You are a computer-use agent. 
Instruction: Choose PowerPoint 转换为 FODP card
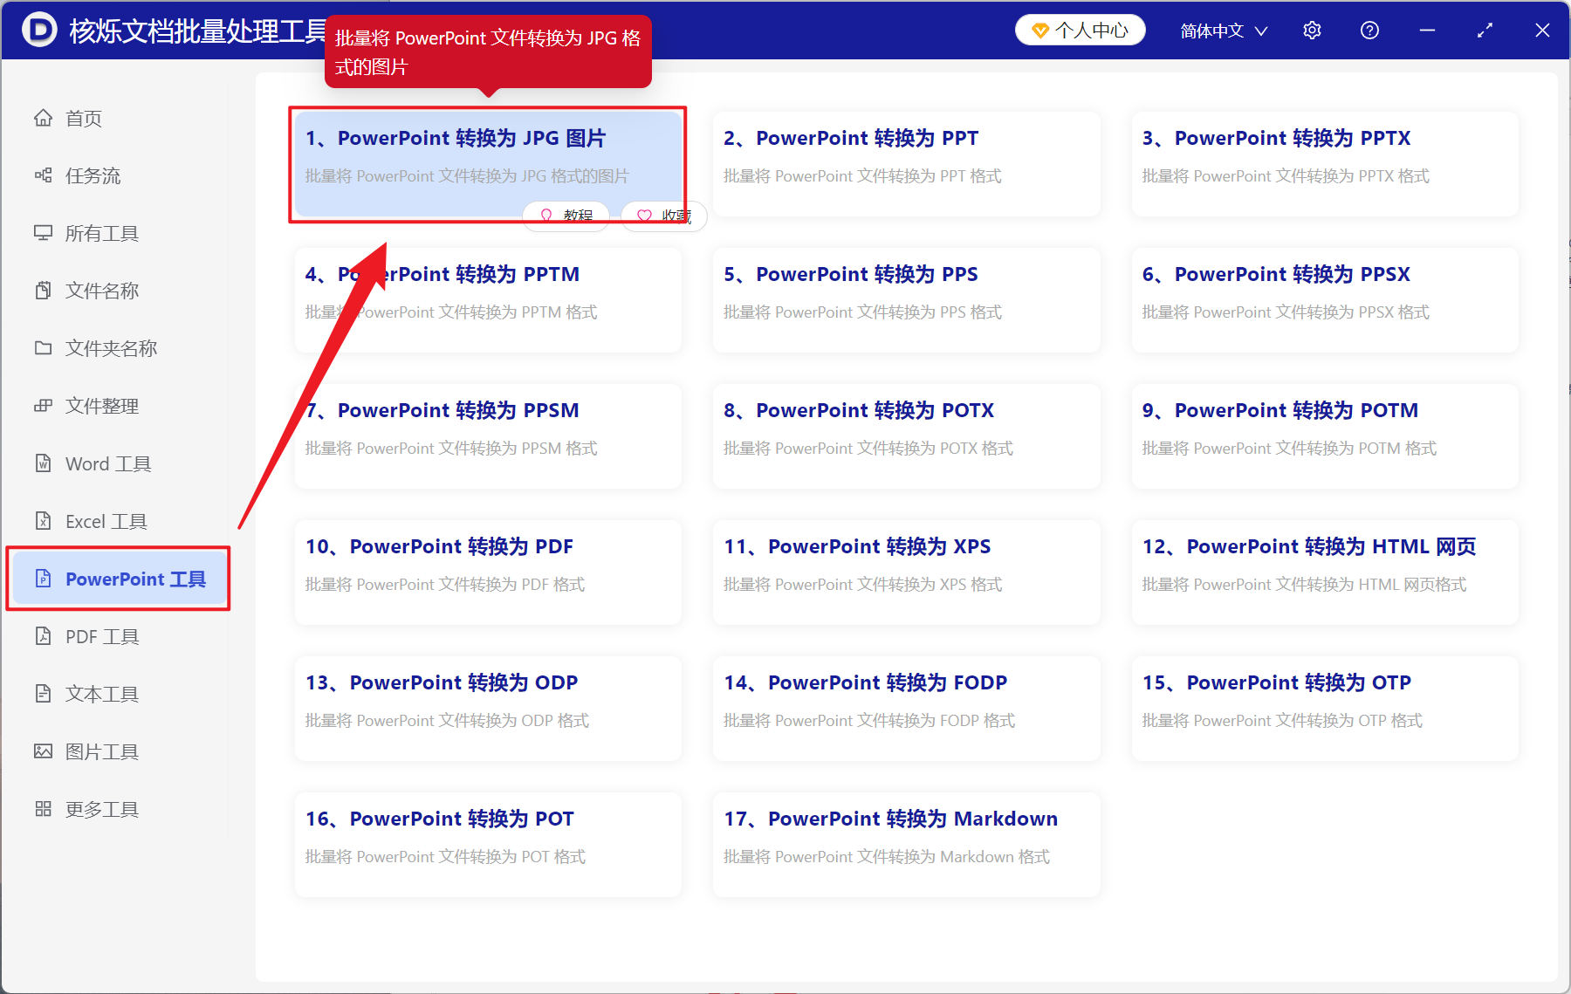(906, 708)
